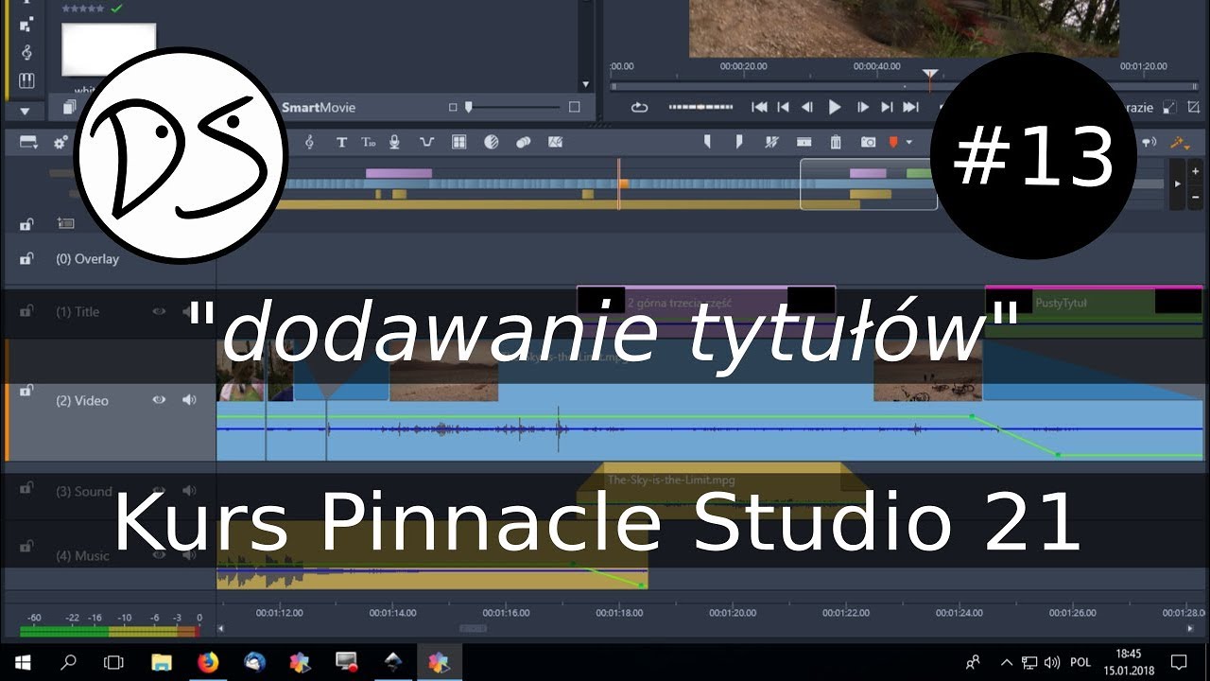Add a timeline marker with the red marker
The image size is (1210, 681).
pos(893,143)
